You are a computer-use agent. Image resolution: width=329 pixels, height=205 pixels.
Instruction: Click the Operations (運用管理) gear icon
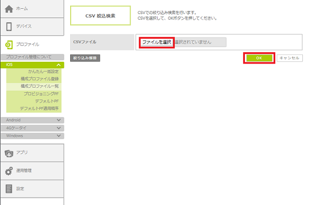click(x=9, y=171)
